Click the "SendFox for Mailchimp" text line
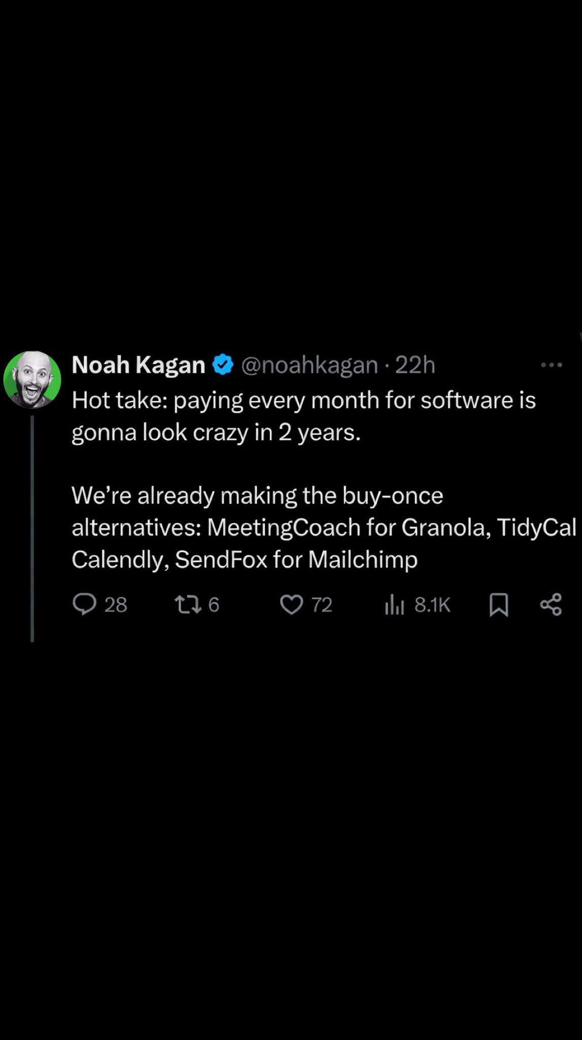 296,560
